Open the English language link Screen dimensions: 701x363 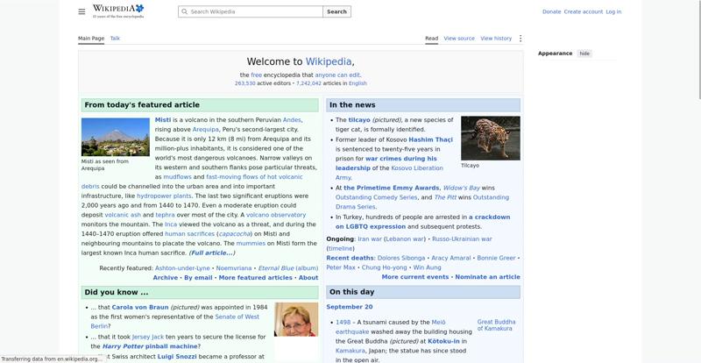tap(358, 83)
